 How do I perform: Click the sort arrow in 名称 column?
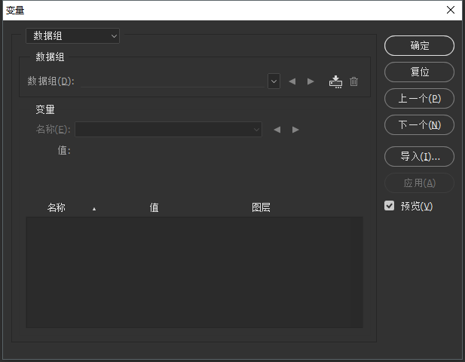94,209
